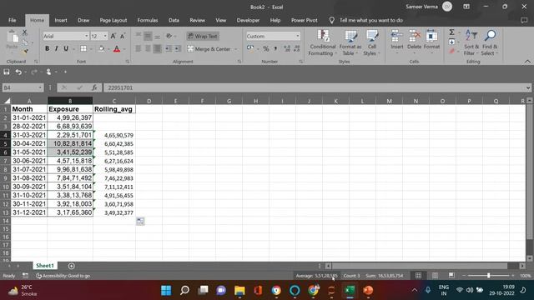The width and height of the screenshot is (534, 300).
Task: Collapse the ribbon with the chevron
Action: click(x=527, y=62)
